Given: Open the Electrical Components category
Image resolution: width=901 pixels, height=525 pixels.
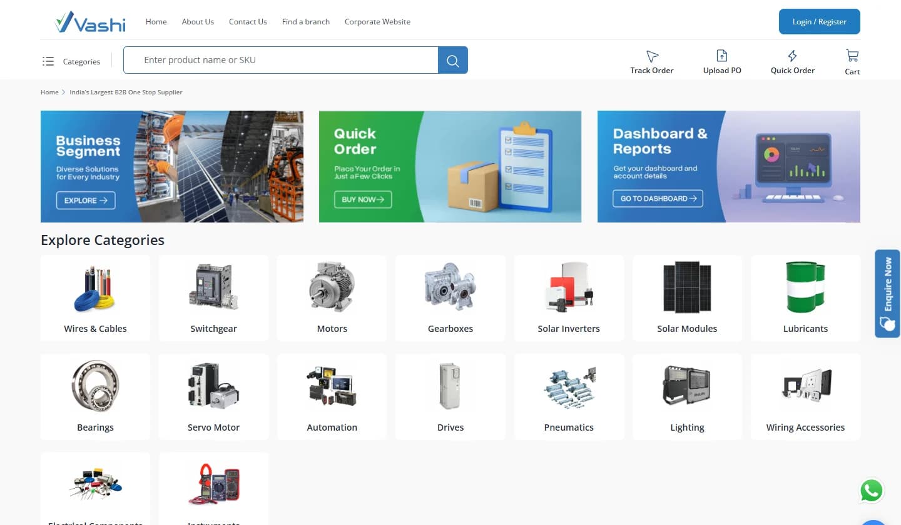Looking at the screenshot, I should [x=95, y=489].
